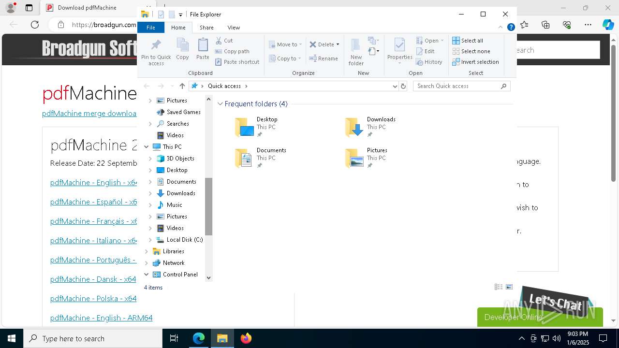Click the Search Quick access field
This screenshot has height=348, width=619.
pos(461,86)
